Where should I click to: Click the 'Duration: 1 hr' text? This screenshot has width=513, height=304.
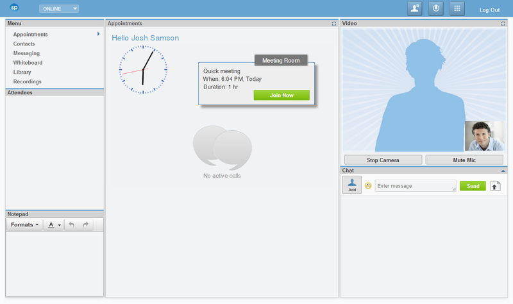221,87
